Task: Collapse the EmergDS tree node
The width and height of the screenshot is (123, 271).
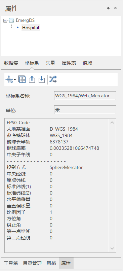Action: click(5, 21)
